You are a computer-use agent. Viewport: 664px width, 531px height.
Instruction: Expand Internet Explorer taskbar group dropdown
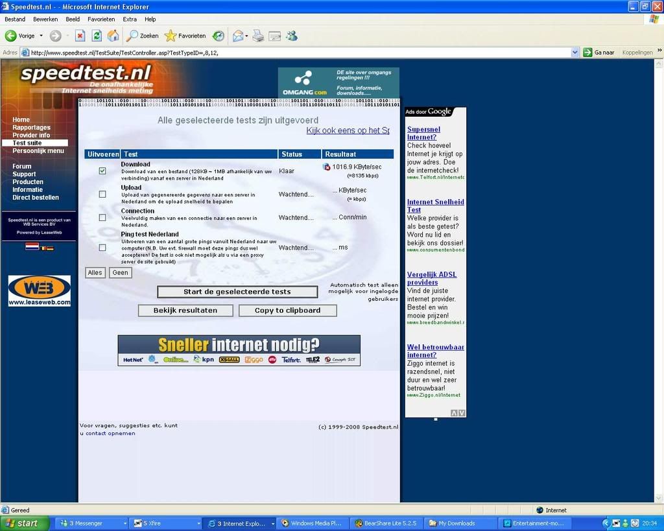pos(273,523)
